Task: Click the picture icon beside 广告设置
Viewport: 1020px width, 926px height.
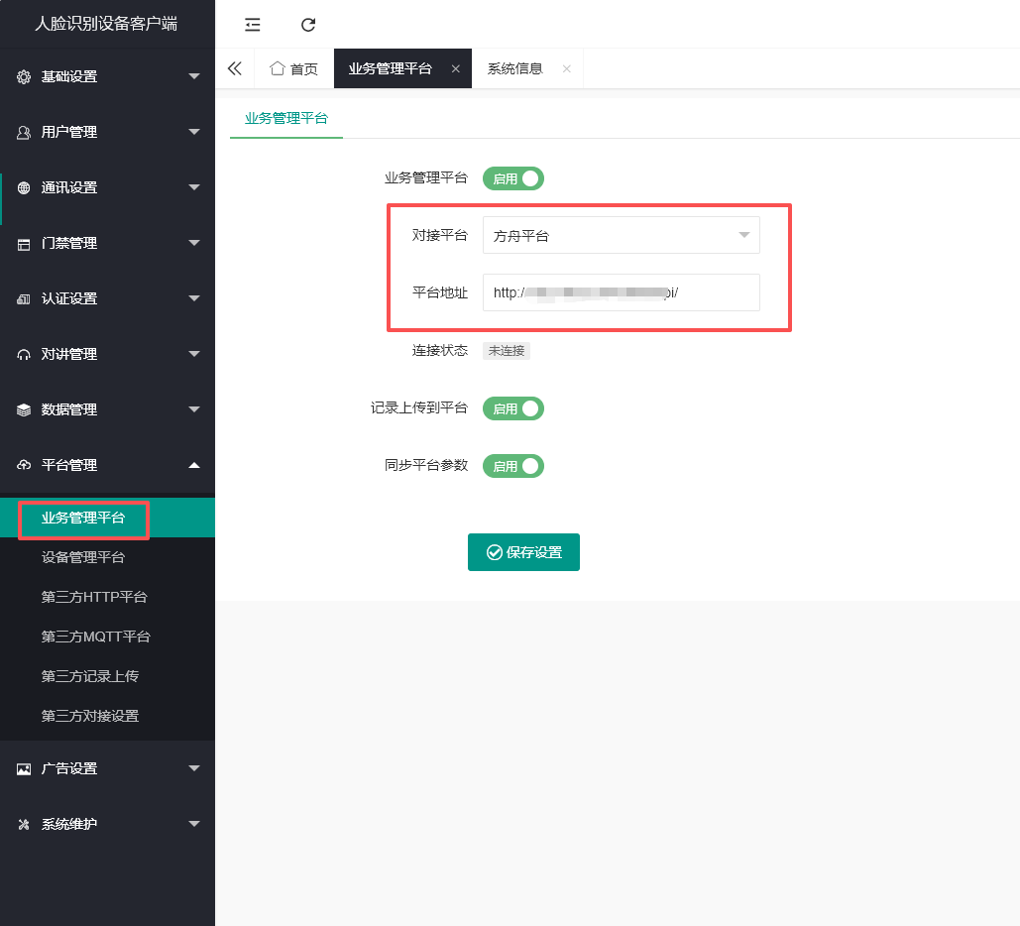Action: [24, 769]
